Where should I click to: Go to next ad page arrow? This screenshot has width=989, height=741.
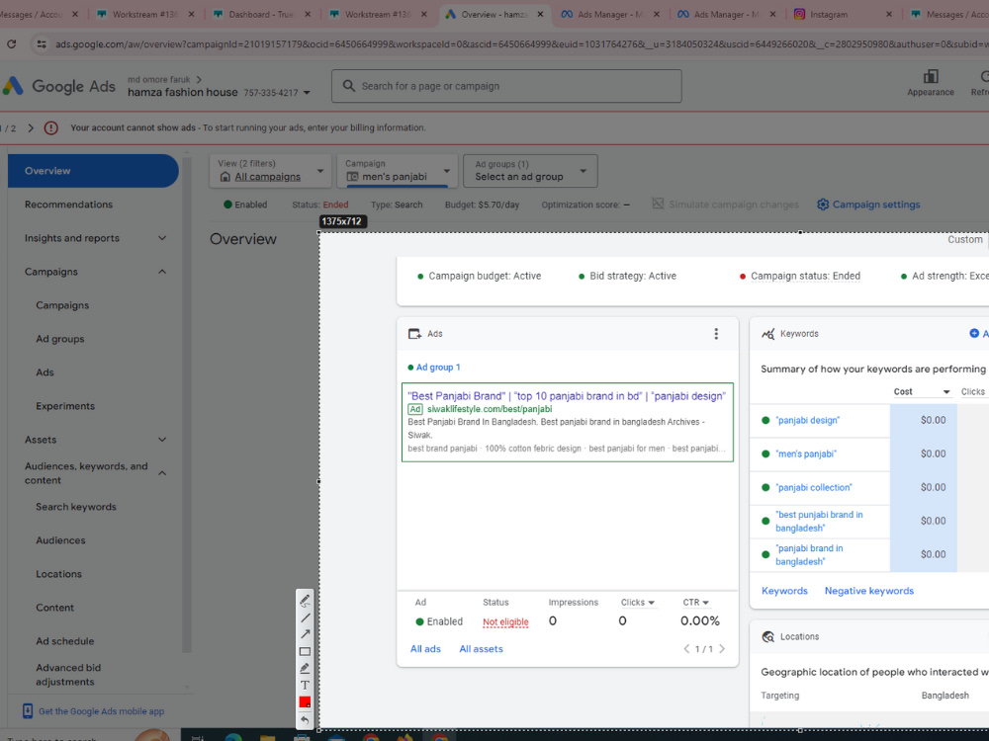[722, 648]
